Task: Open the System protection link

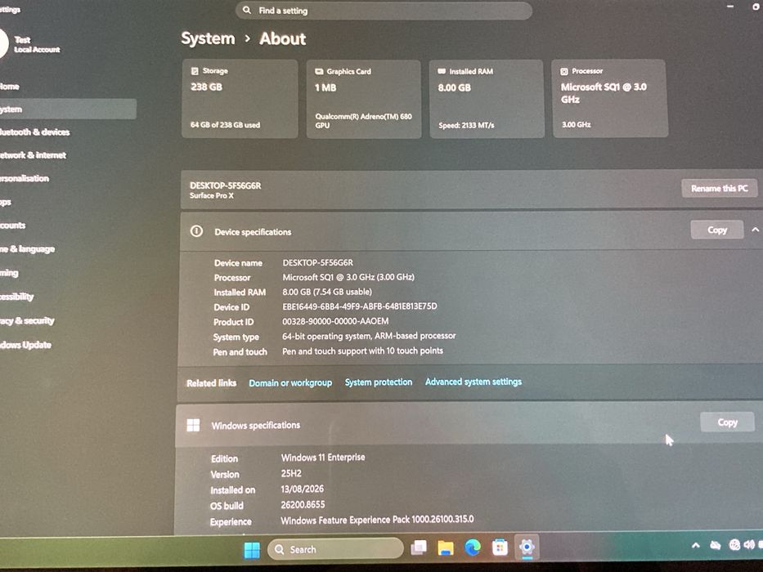Action: coord(379,382)
